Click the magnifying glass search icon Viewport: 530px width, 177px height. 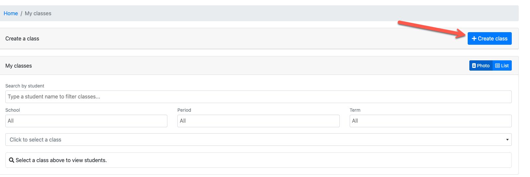(x=12, y=160)
